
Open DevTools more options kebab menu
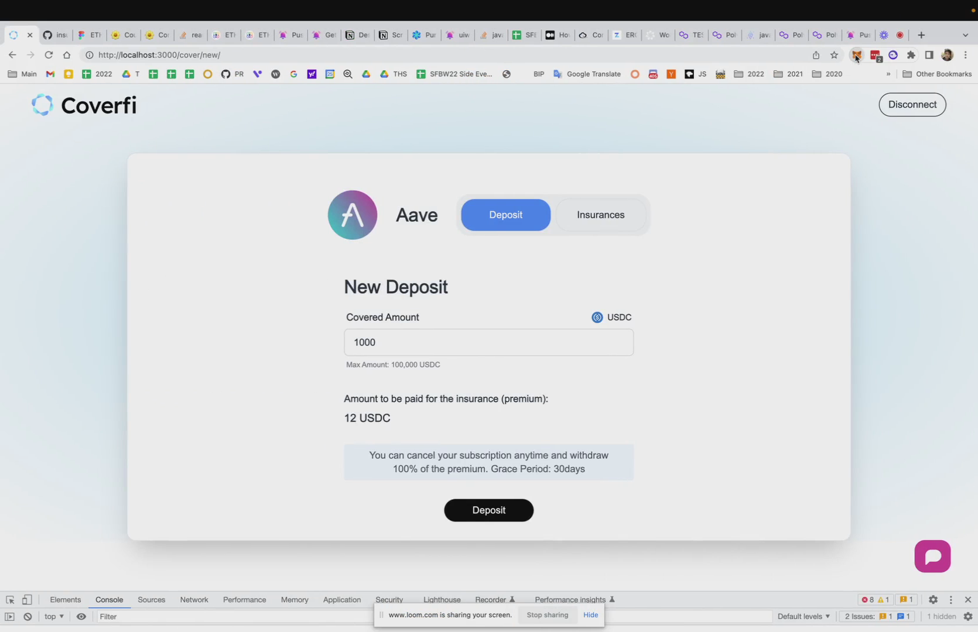950,599
